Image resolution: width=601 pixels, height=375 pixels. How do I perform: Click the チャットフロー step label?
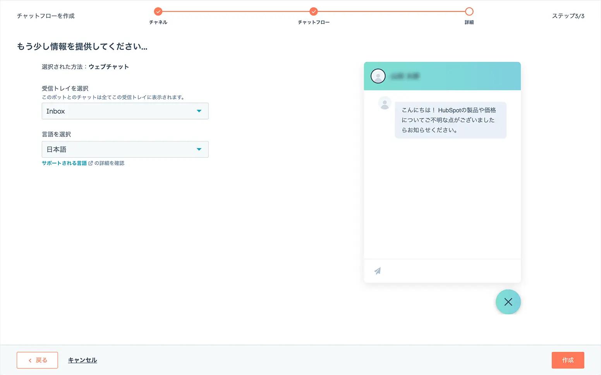314,22
